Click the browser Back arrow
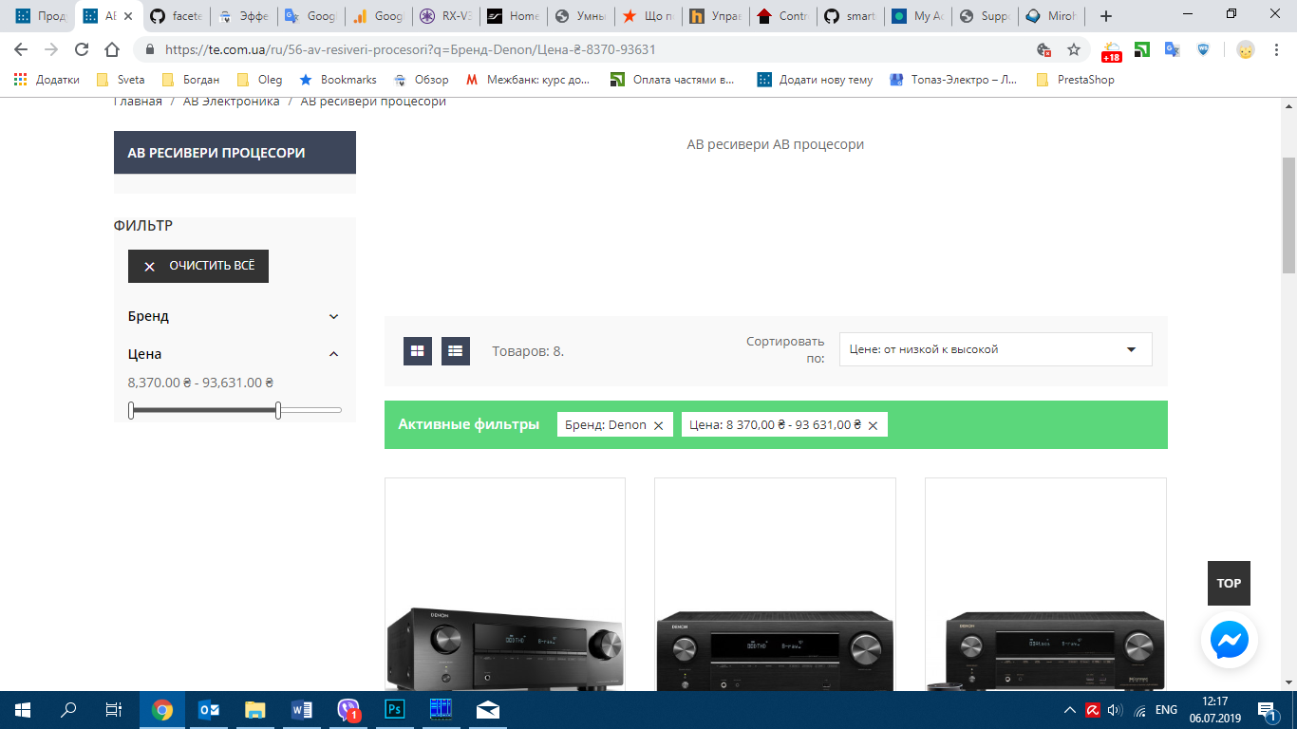The height and width of the screenshot is (729, 1297). [x=21, y=49]
